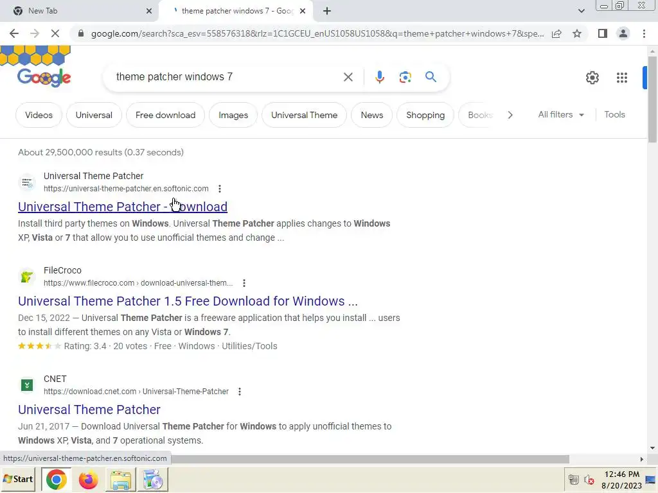Click the Google logo
658x493 pixels.
point(44,77)
